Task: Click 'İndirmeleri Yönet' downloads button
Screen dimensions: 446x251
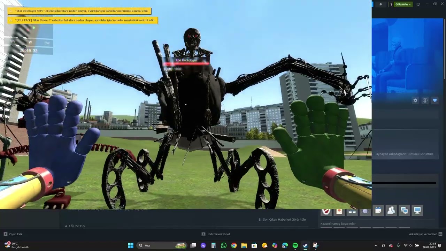Action: (216, 234)
